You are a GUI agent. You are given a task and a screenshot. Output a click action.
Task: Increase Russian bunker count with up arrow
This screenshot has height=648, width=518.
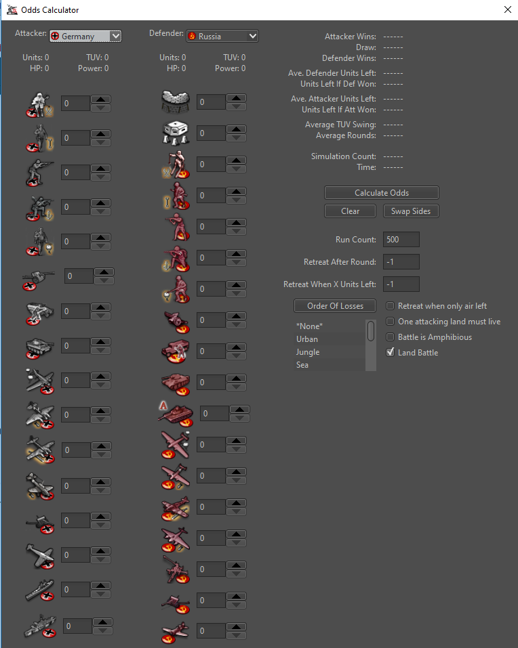pos(236,129)
